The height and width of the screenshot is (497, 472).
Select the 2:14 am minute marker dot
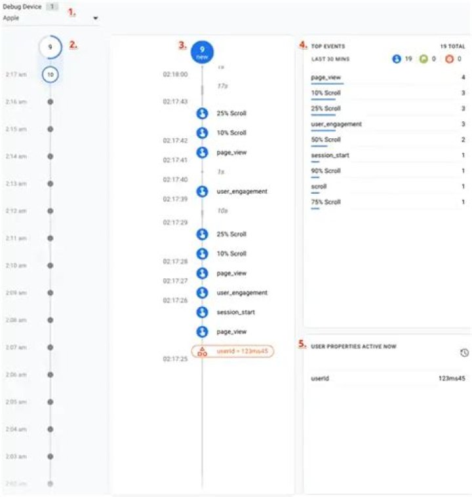pyautogui.click(x=50, y=156)
